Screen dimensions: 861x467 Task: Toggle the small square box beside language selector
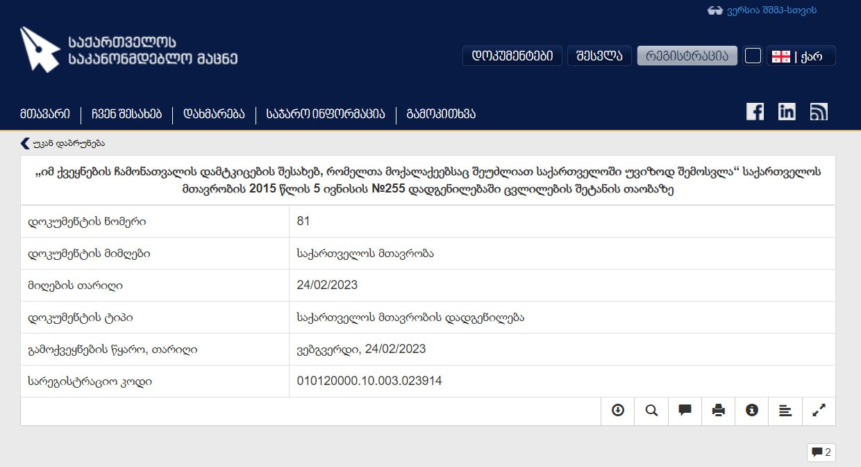(753, 56)
